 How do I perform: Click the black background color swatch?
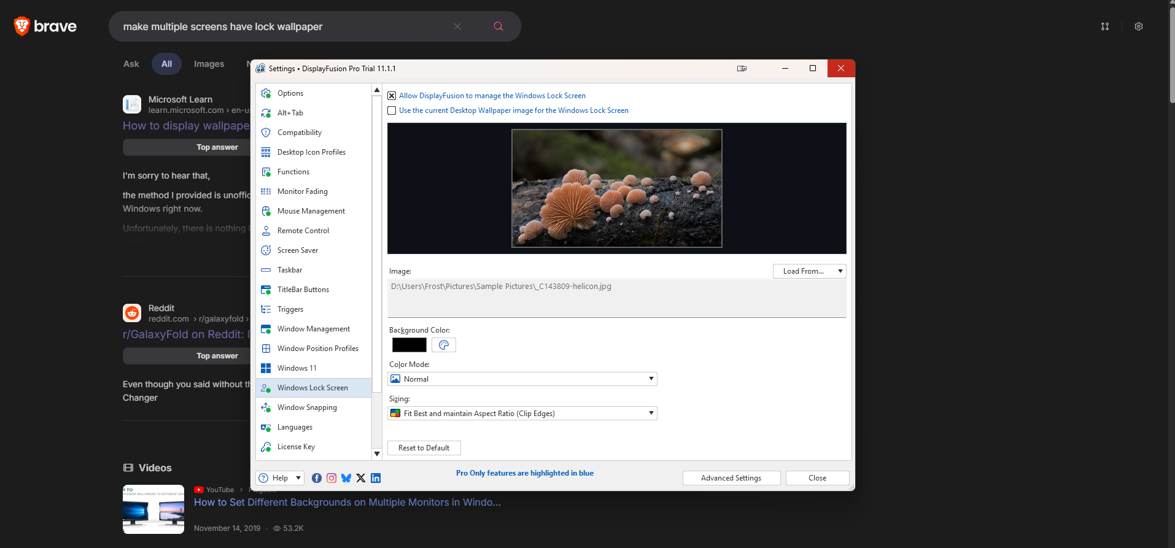tap(409, 345)
